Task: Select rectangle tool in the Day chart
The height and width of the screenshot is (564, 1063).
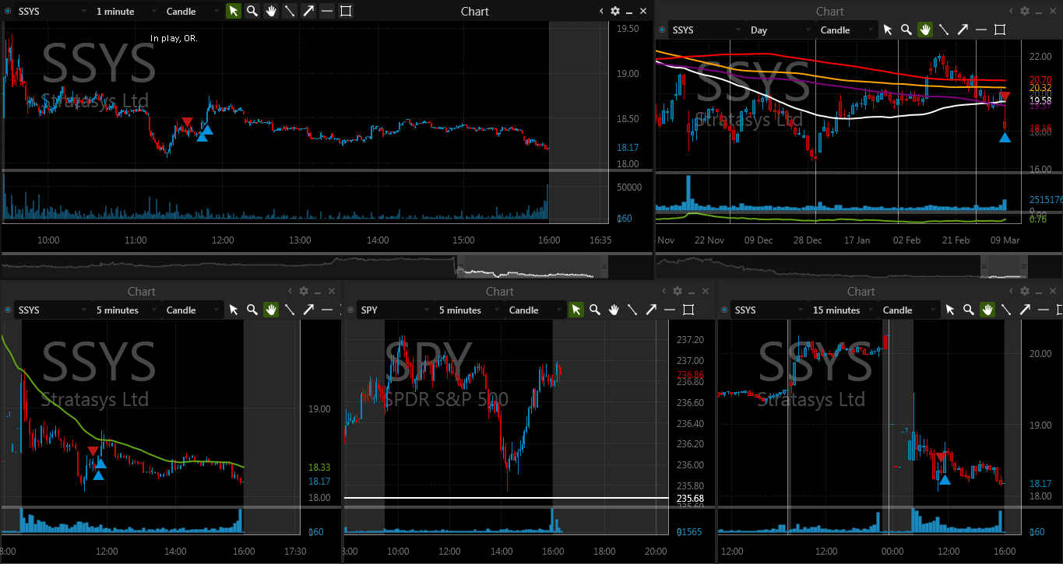Action: (x=1000, y=30)
